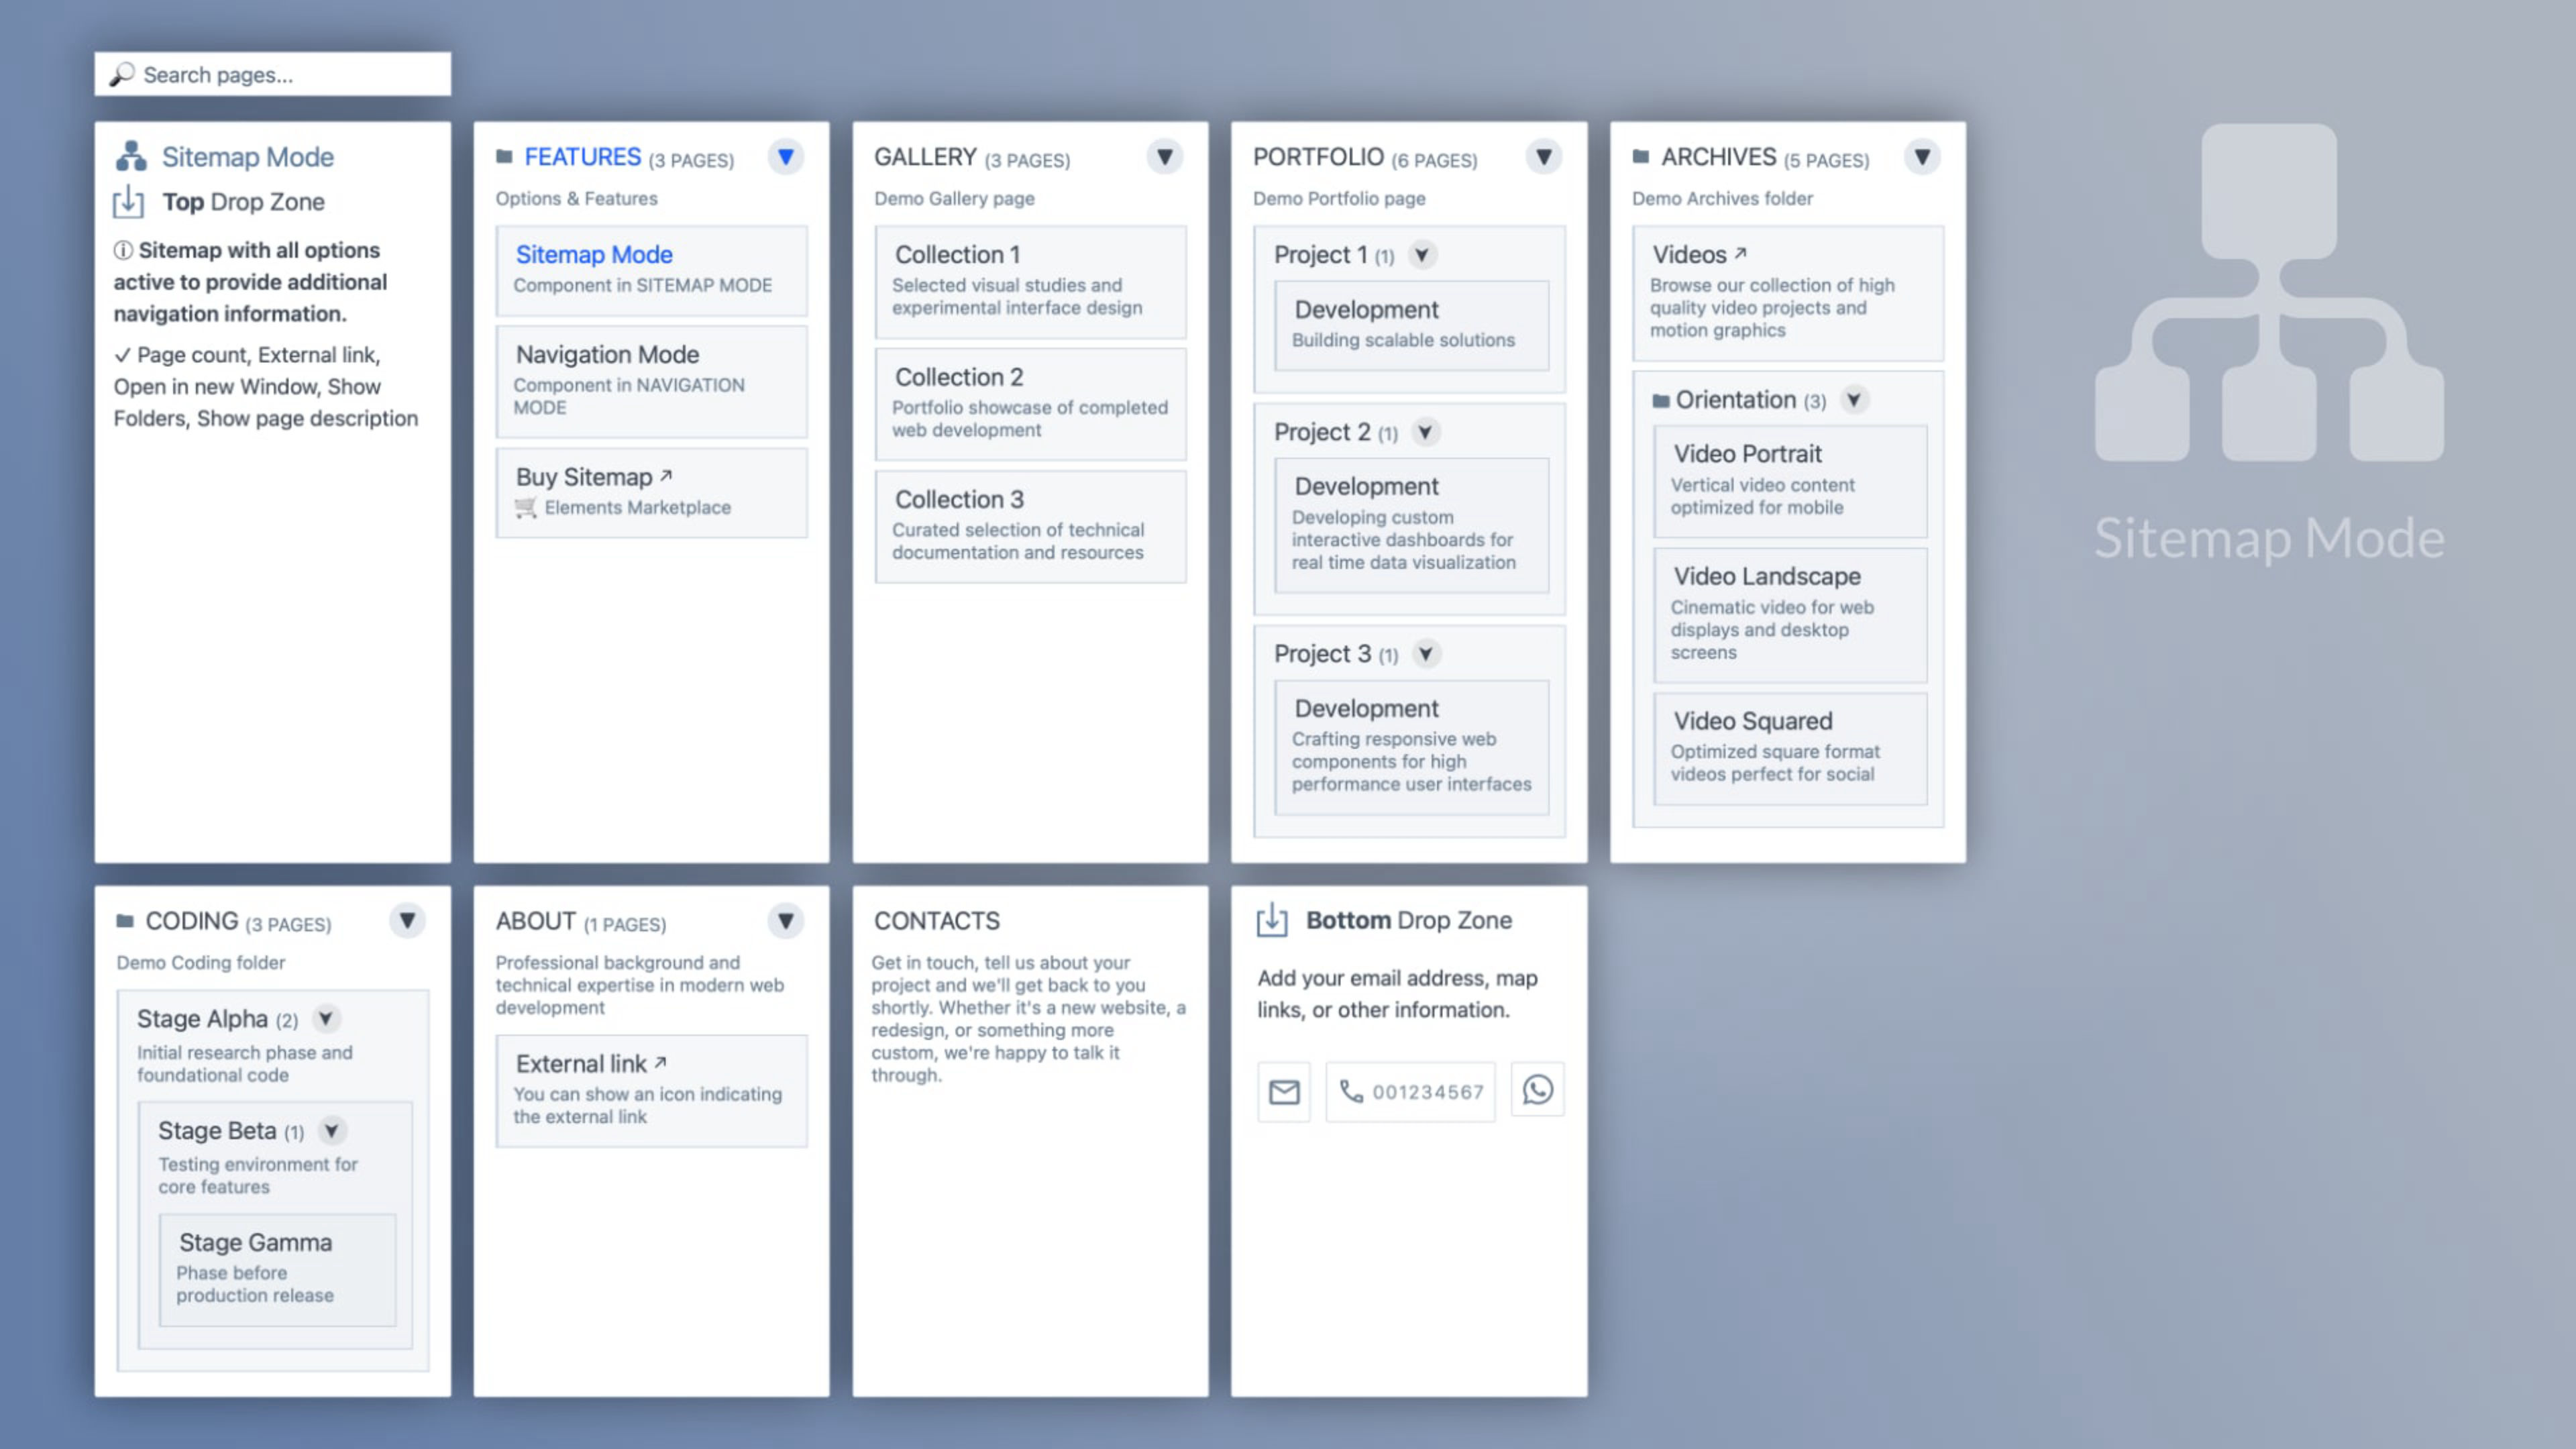Toggle the Stage Beta expander arrow

[x=331, y=1130]
